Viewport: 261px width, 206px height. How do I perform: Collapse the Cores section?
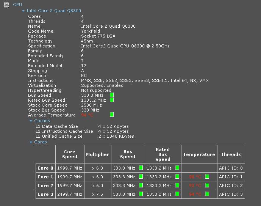click(x=31, y=142)
